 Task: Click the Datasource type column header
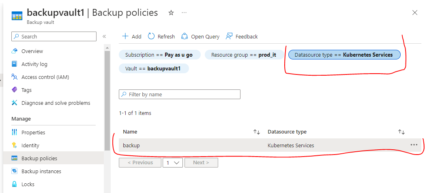coord(287,132)
